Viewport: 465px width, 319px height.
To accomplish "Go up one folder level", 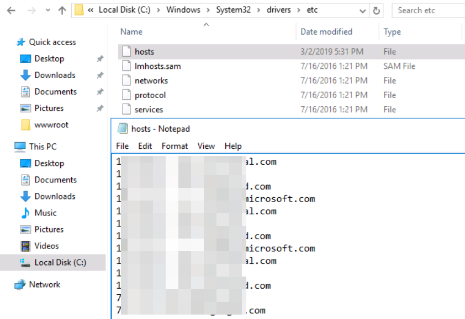I will click(x=62, y=10).
